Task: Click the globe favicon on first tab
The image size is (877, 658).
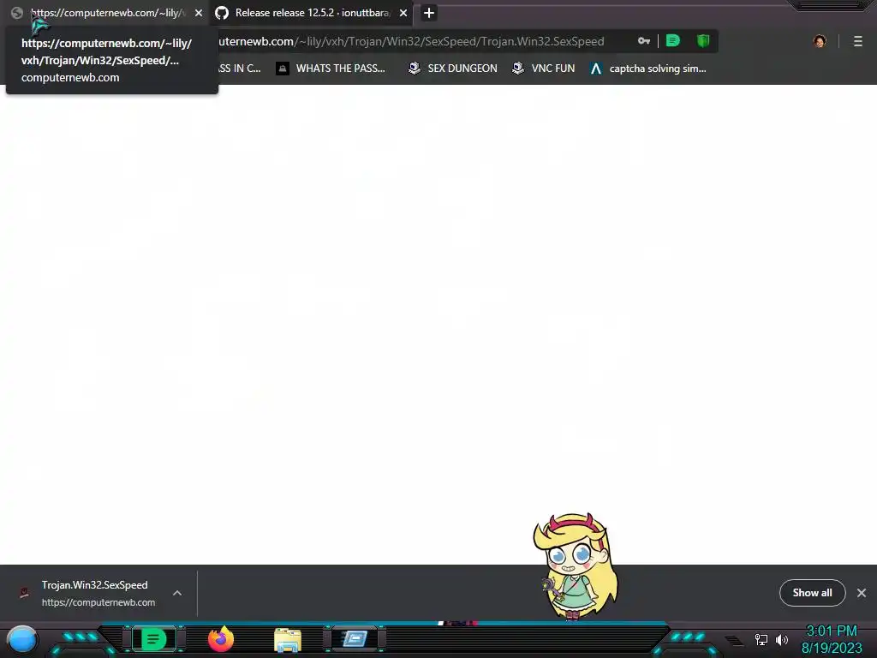Action: pyautogui.click(x=17, y=13)
